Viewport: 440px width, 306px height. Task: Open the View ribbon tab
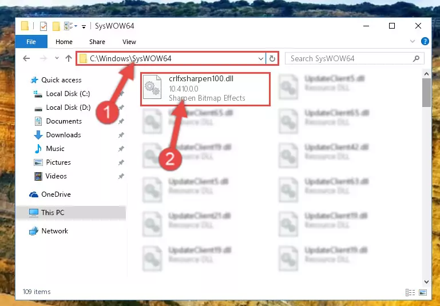pyautogui.click(x=129, y=42)
